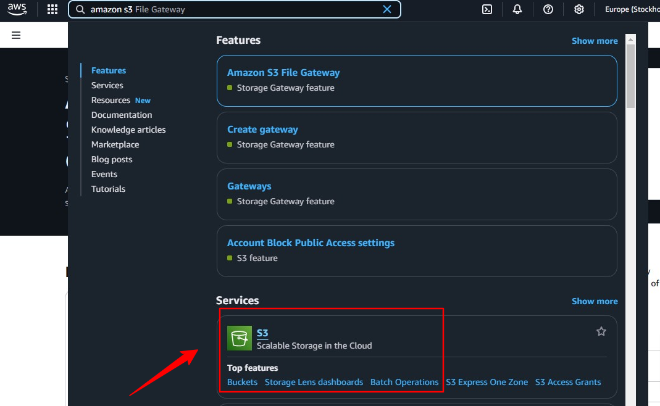Open the notifications bell icon
660x406 pixels.
pos(517,9)
